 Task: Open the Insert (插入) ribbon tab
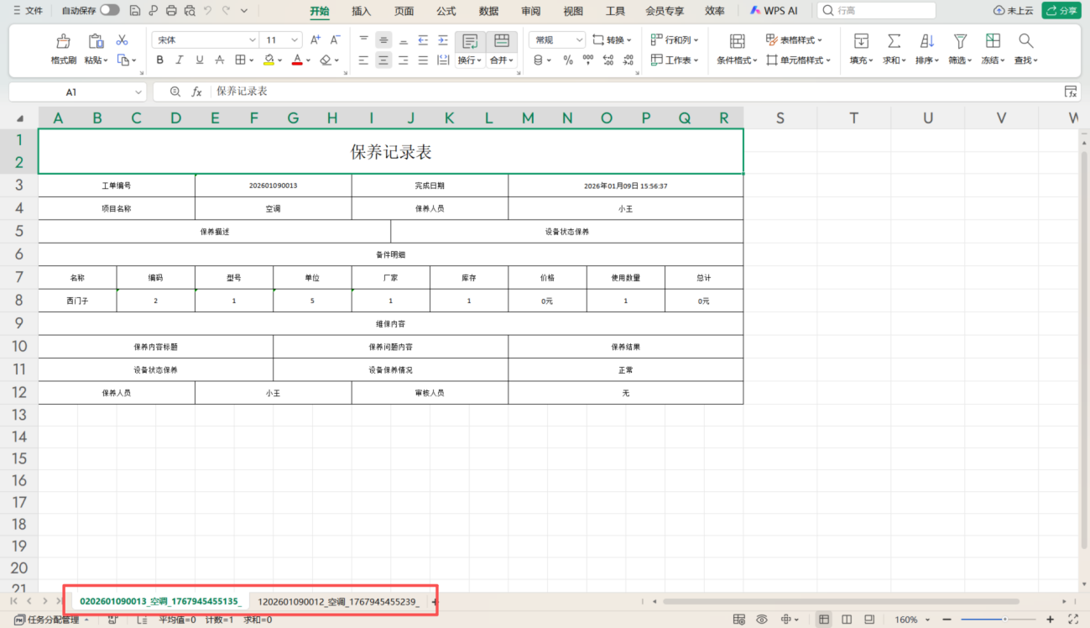pyautogui.click(x=361, y=11)
